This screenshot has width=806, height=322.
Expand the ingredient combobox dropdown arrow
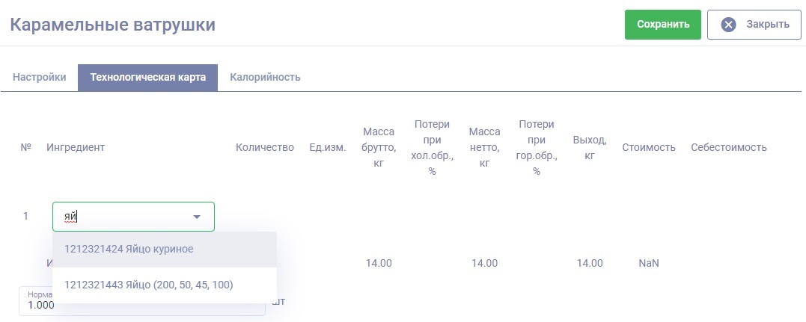pyautogui.click(x=197, y=217)
